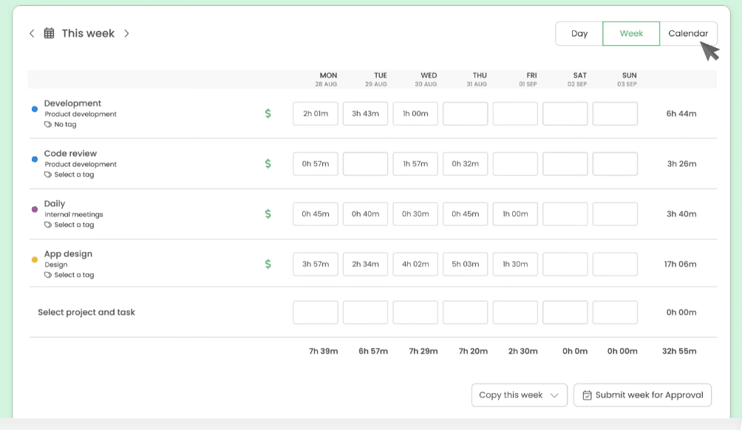Click empty Monday field in new row
Viewport: 742px width, 430px height.
point(316,313)
